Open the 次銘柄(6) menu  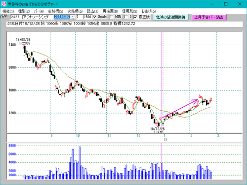pyautogui.click(x=75, y=11)
